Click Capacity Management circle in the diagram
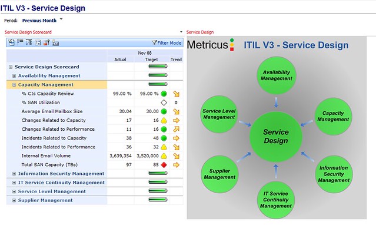This screenshot has height=225, width=376. [x=333, y=116]
